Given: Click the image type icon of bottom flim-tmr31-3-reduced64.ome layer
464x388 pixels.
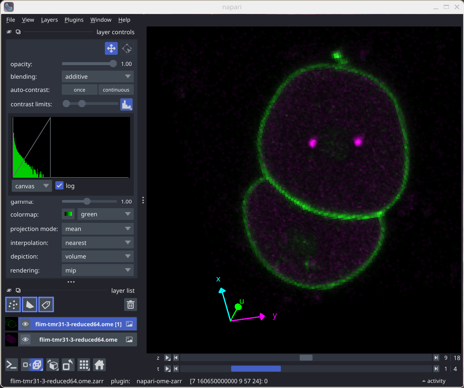Looking at the screenshot, I should point(129,339).
